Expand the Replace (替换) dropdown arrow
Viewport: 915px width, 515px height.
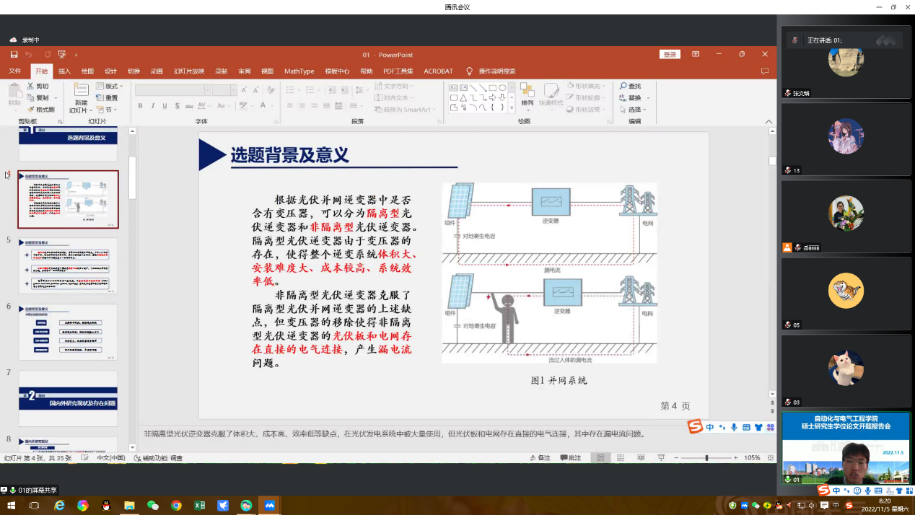coord(647,98)
